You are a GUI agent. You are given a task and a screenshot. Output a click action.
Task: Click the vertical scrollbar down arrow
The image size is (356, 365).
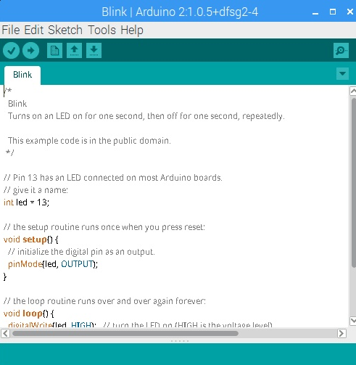(353, 321)
